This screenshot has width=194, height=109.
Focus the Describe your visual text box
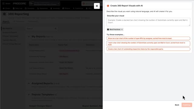pos(148,22)
